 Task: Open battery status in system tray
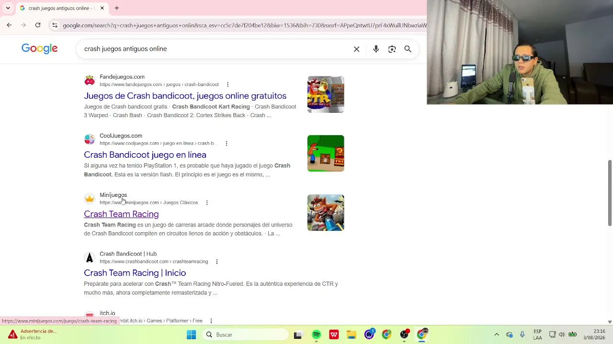(x=572, y=334)
